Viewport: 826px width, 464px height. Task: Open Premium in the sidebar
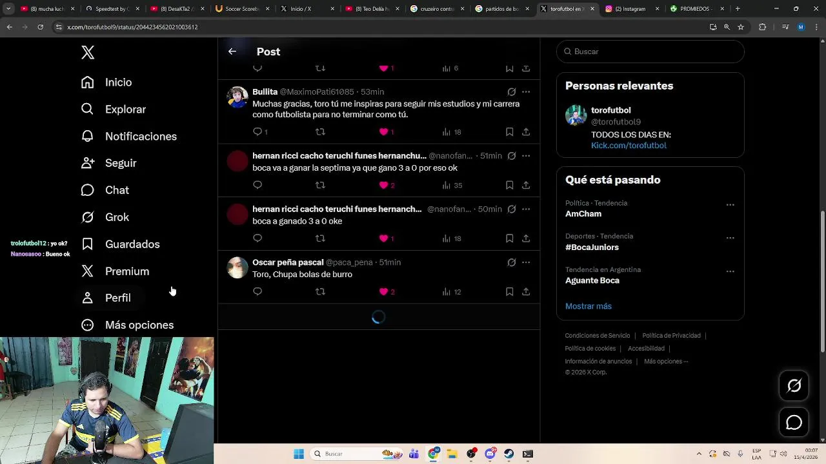[115, 271]
